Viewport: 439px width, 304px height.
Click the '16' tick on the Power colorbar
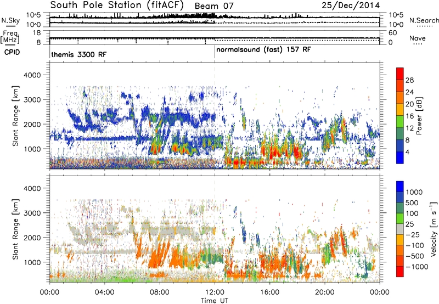pos(409,116)
